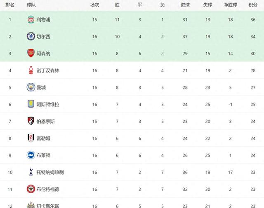
Task: Click the Brighton crest icon
Action: (x=31, y=155)
